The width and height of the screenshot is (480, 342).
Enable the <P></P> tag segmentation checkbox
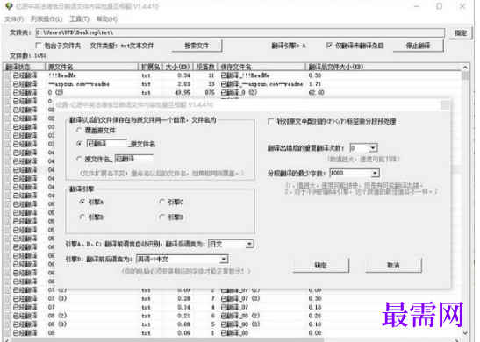click(x=270, y=121)
